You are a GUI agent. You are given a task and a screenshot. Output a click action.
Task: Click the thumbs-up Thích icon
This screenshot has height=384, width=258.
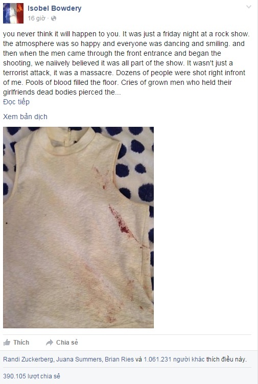[x=7, y=343]
